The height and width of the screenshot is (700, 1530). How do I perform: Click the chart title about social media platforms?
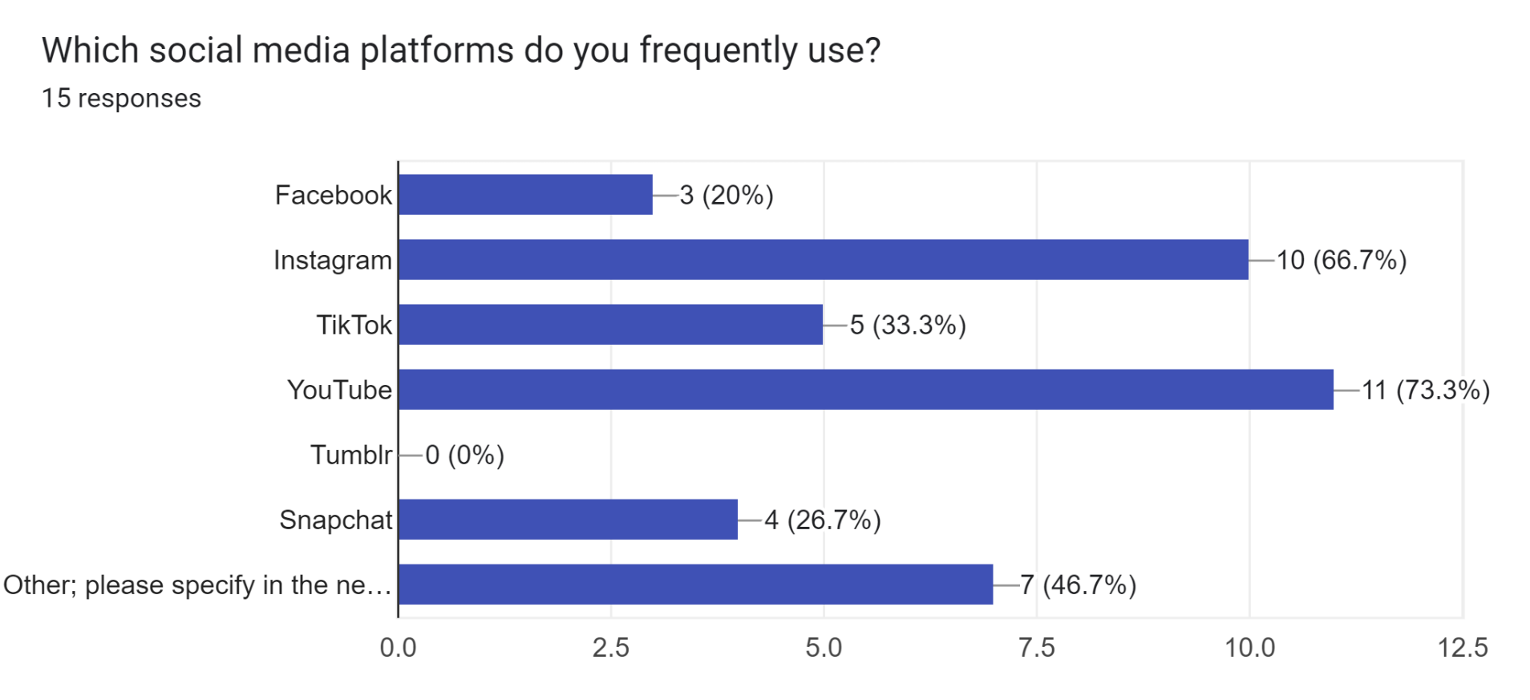click(x=461, y=51)
